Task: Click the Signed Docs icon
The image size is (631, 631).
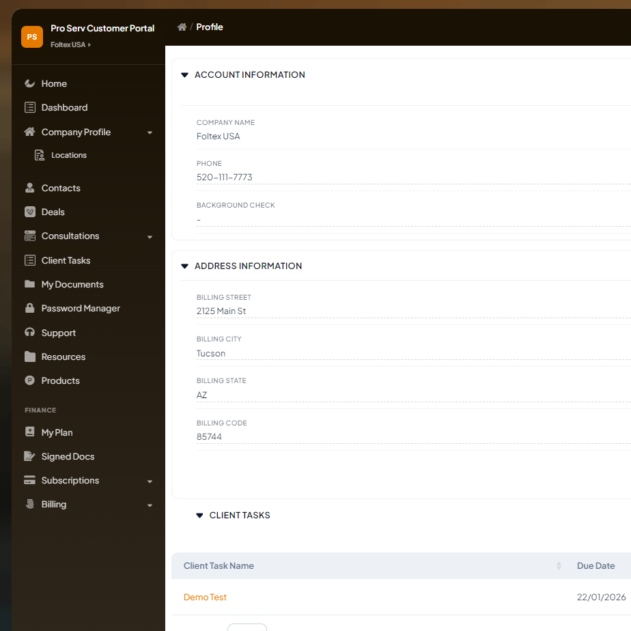Action: click(x=30, y=456)
